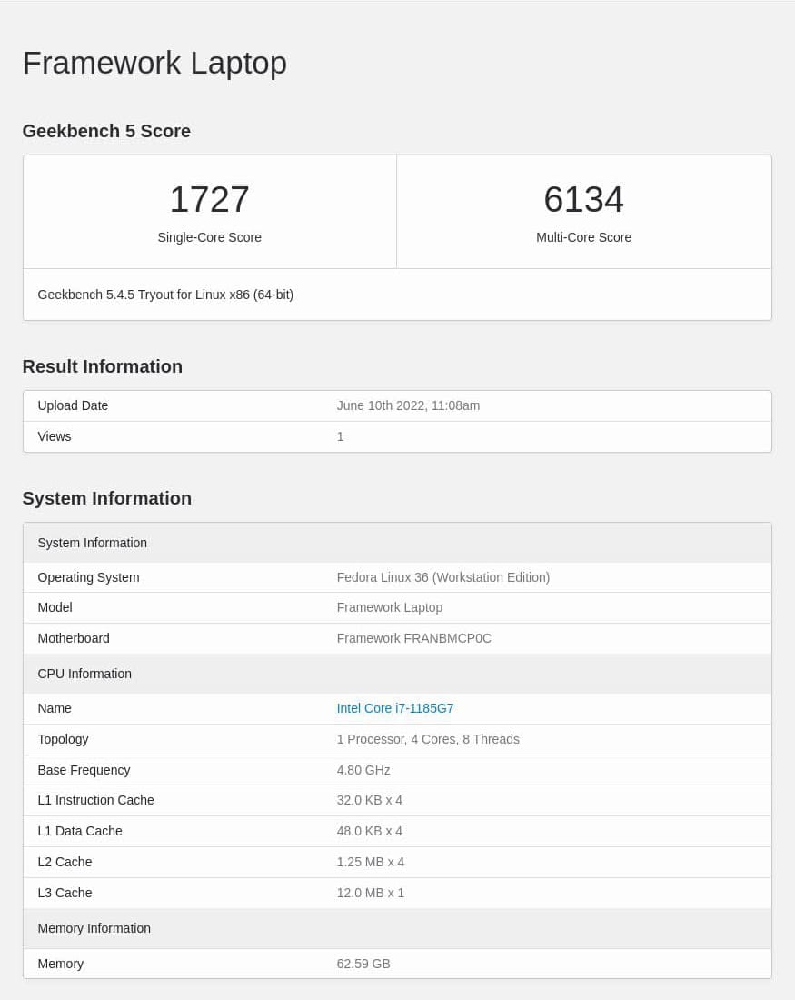Viewport: 795px width, 1000px height.
Task: Select L3 cache value 12.0 MB x 1
Action: click(x=371, y=893)
